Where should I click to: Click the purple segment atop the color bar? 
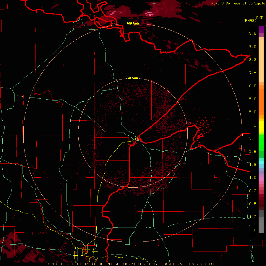click(261, 30)
